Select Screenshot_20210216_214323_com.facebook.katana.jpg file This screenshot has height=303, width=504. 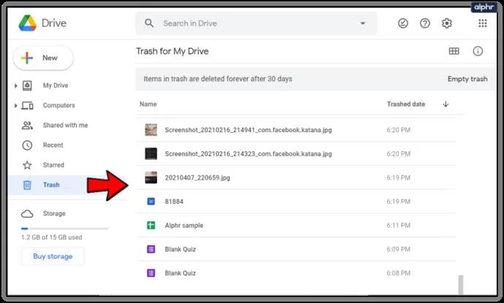tap(296, 154)
